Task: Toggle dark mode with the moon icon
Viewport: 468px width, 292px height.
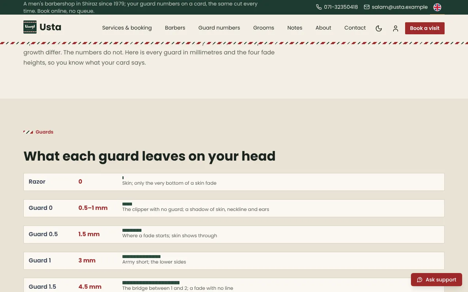Action: pyautogui.click(x=379, y=28)
